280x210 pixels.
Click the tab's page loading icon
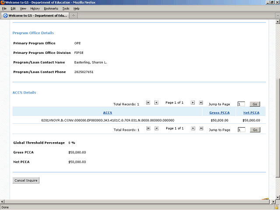[x=5, y=16]
